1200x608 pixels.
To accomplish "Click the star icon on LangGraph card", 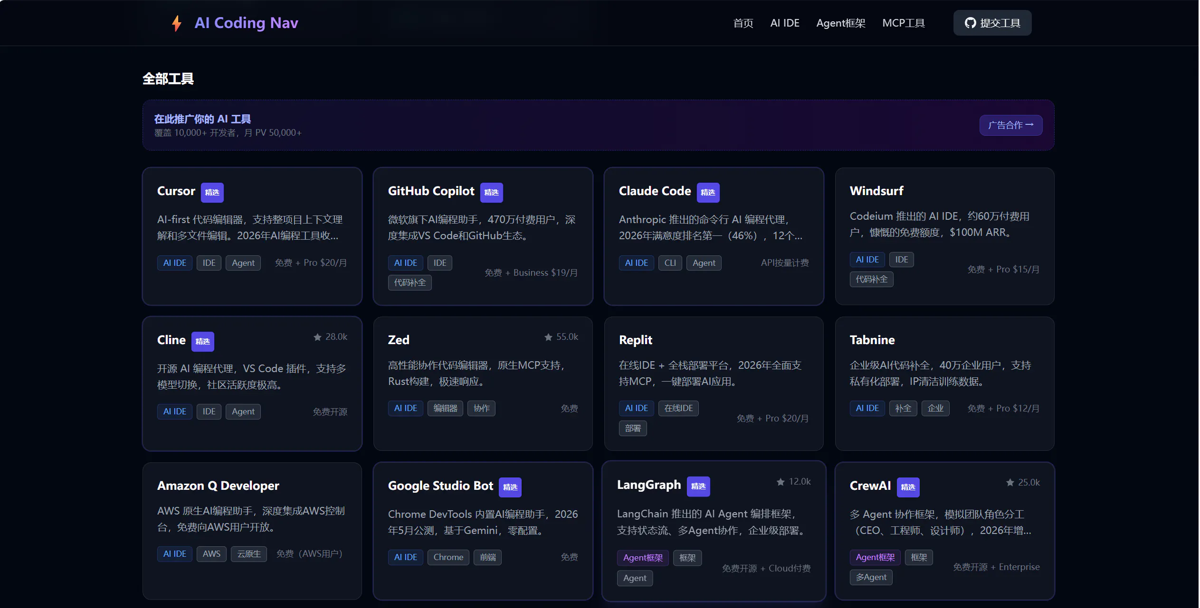I will tap(781, 482).
